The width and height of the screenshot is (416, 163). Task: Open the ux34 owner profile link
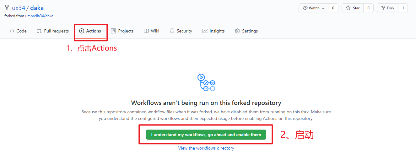[19, 8]
